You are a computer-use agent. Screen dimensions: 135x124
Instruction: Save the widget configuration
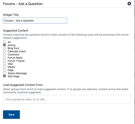pyautogui.click(x=11, y=114)
